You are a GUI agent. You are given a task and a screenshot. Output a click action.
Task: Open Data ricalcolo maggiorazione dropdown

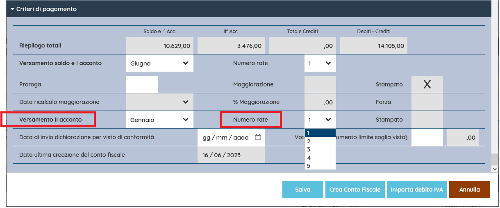tap(159, 102)
